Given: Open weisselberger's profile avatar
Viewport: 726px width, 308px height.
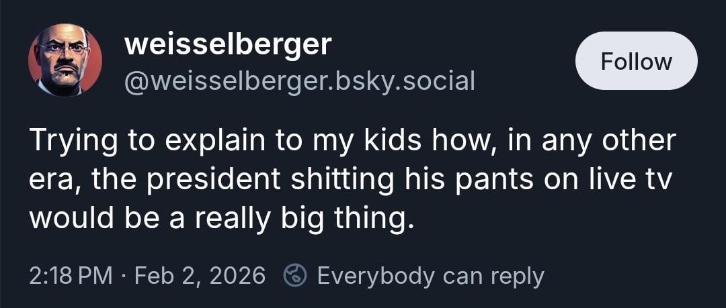Looking at the screenshot, I should pyautogui.click(x=65, y=60).
